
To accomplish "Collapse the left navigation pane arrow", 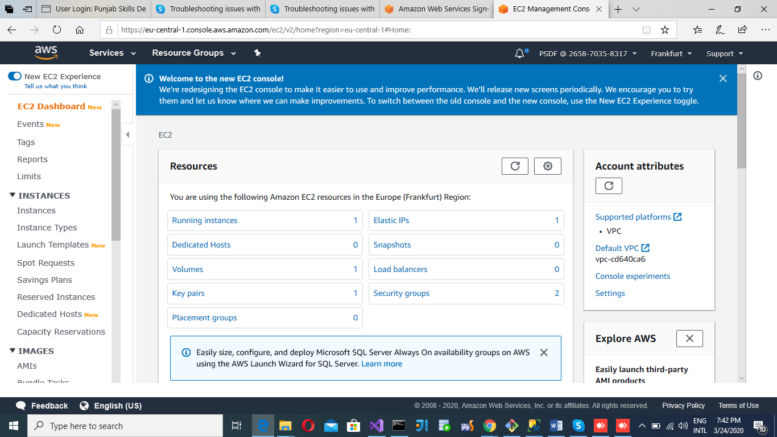I will (x=127, y=135).
